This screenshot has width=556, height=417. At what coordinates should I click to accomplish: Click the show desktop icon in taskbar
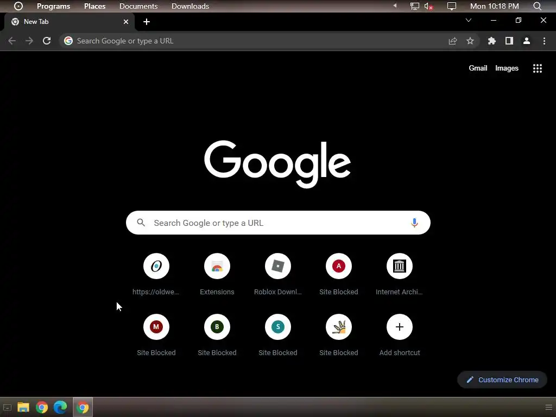(x=7, y=407)
